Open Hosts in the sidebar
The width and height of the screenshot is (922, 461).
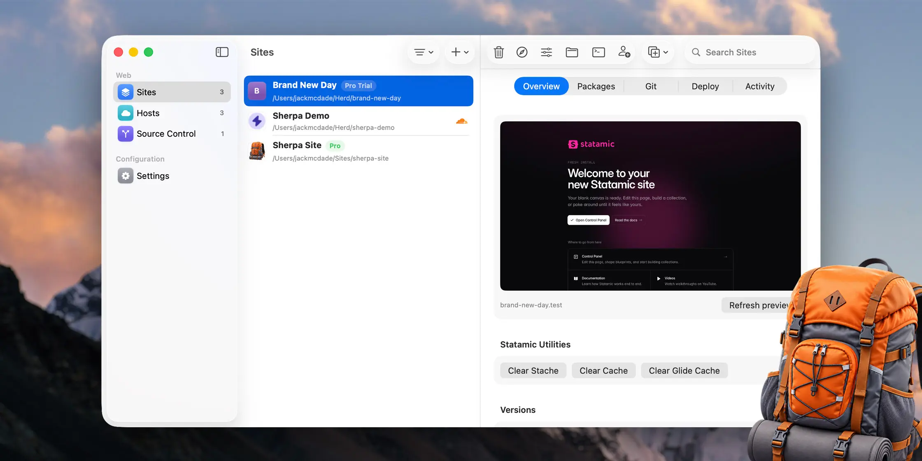[x=172, y=113]
